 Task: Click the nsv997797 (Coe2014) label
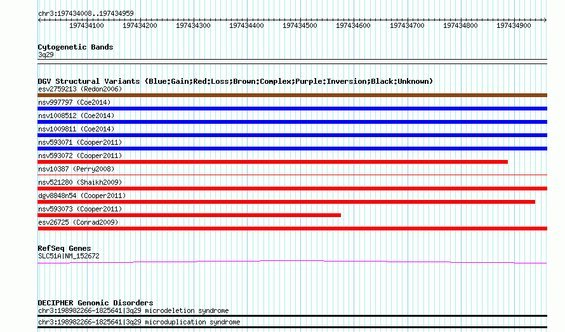click(x=74, y=102)
